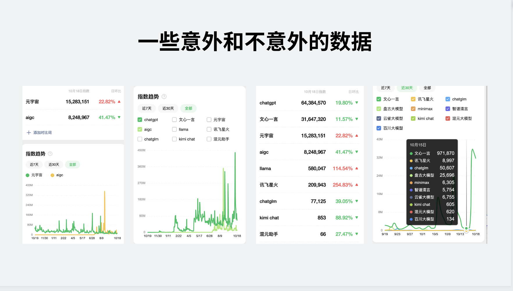This screenshot has height=291, width=513.
Task: Click the plus icon beside 添加对比词
Action: (29, 133)
